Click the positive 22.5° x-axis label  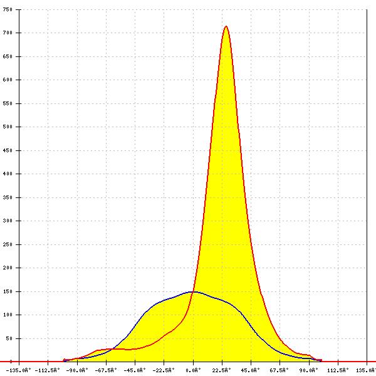222,370
